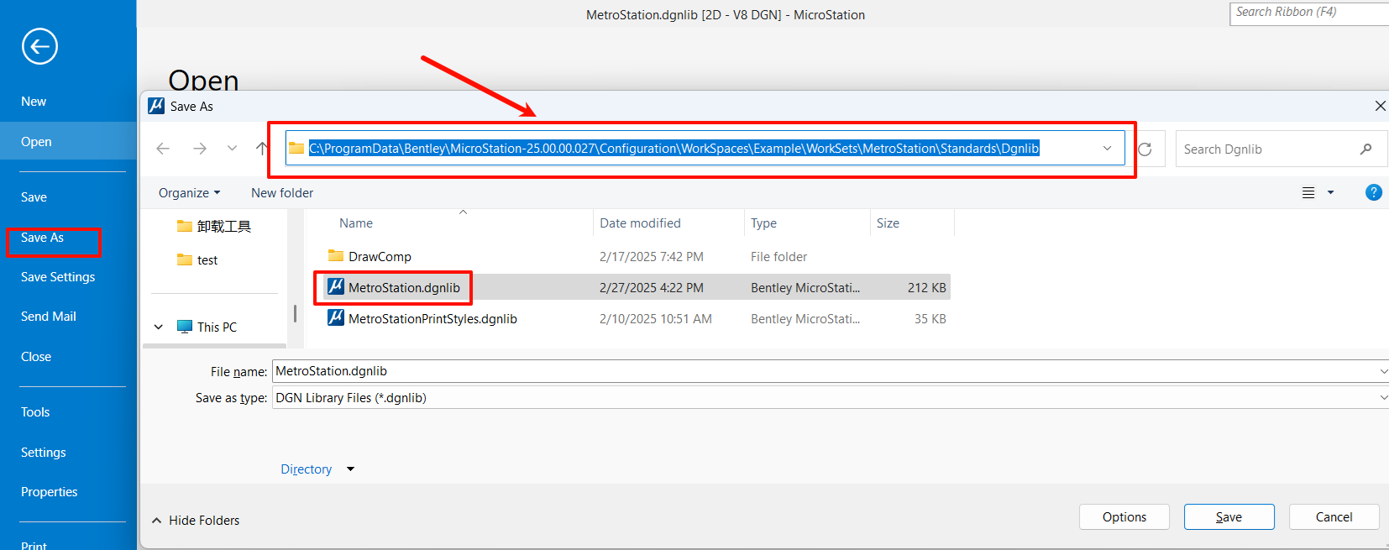Collapse panel using Hide Folders
1389x550 pixels.
coord(196,521)
